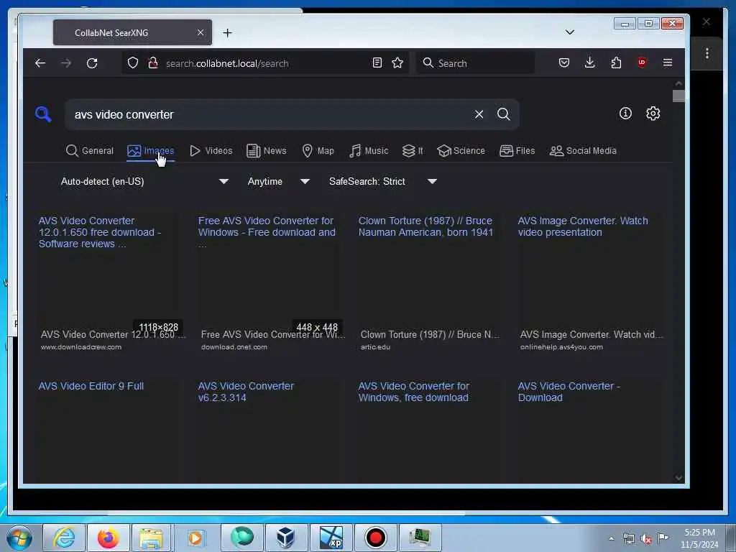This screenshot has height=552, width=736.
Task: Open the list all tabs chevron
Action: point(570,32)
